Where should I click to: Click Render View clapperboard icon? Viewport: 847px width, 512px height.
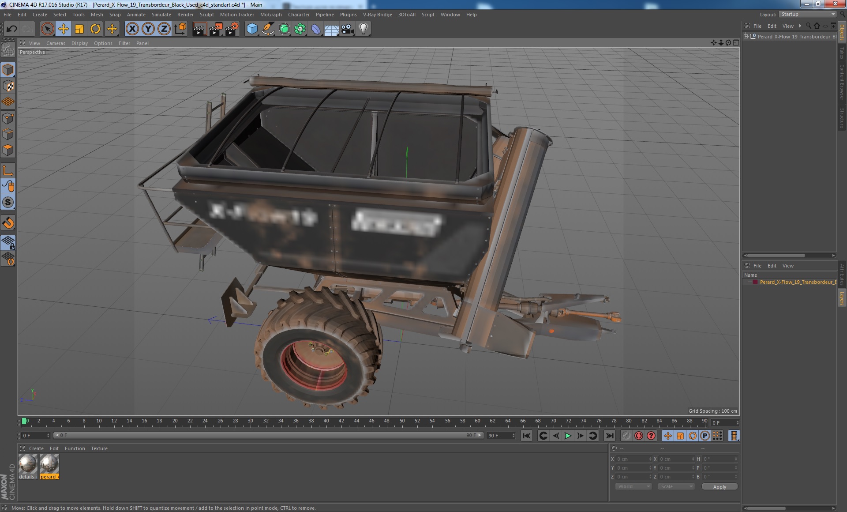point(199,29)
